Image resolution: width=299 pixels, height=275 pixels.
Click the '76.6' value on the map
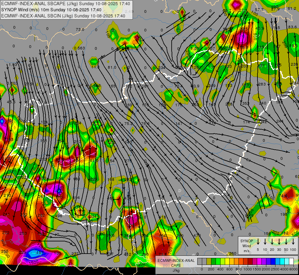pyautogui.click(x=145, y=124)
